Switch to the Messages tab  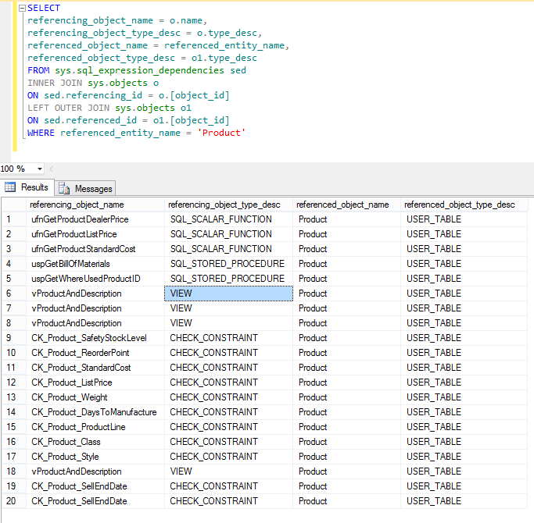[x=85, y=188]
